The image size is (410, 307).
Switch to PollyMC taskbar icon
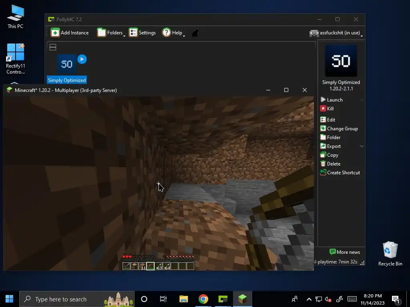click(x=223, y=299)
